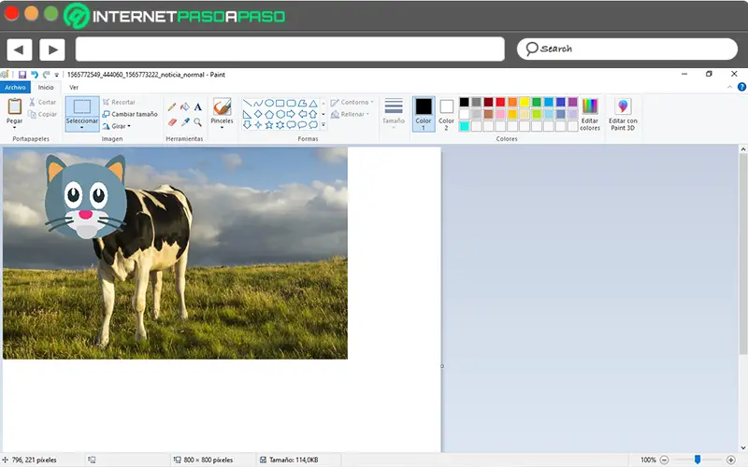
Task: Pick the Line shape
Action: (247, 103)
